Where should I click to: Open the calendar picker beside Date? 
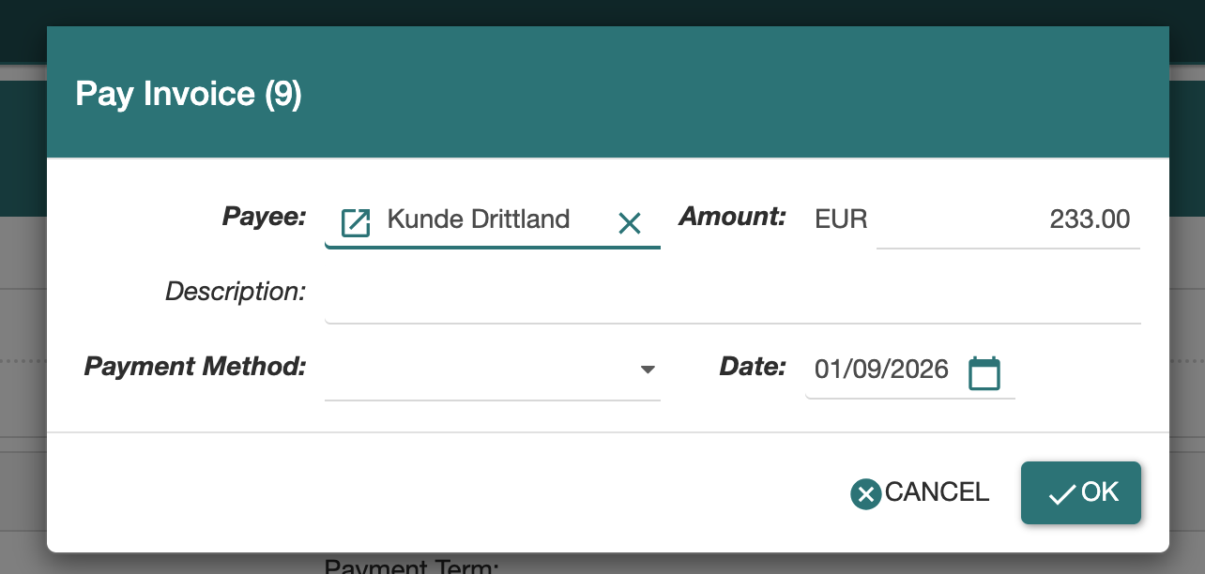pos(984,372)
